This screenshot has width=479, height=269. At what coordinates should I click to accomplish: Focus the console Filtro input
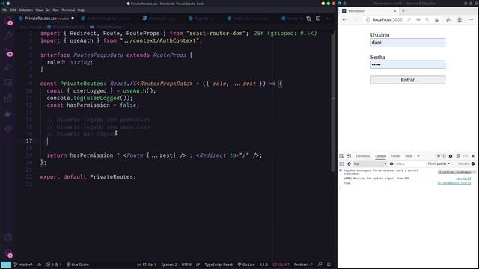[410, 164]
